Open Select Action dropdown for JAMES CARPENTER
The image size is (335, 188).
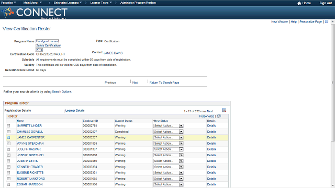[169, 137]
